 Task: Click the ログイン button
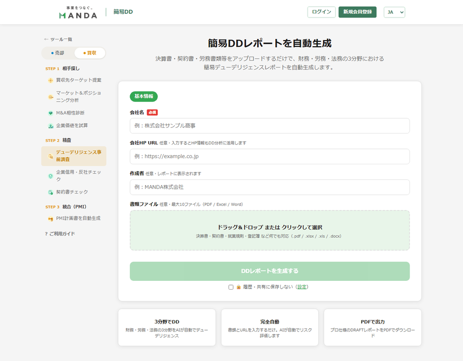[x=321, y=12]
